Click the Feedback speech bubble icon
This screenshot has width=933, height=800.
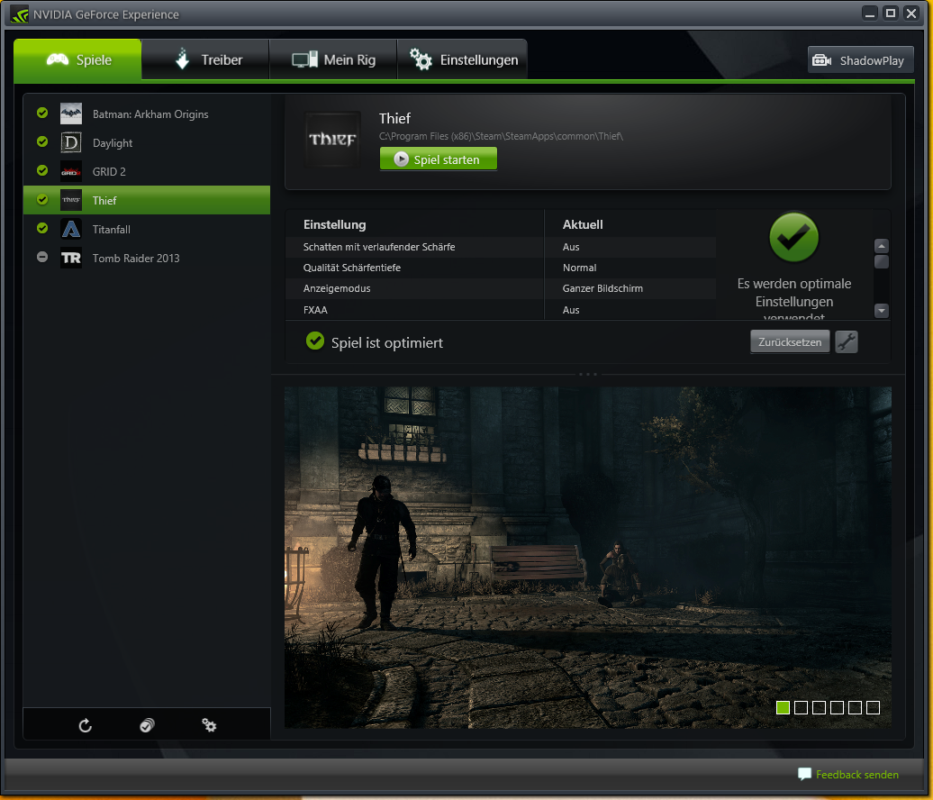point(804,774)
